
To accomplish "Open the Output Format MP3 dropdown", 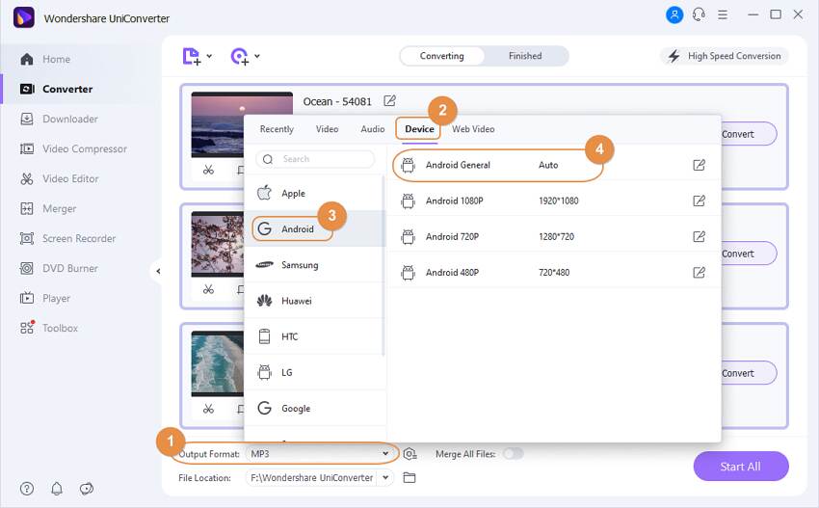I will coord(320,454).
